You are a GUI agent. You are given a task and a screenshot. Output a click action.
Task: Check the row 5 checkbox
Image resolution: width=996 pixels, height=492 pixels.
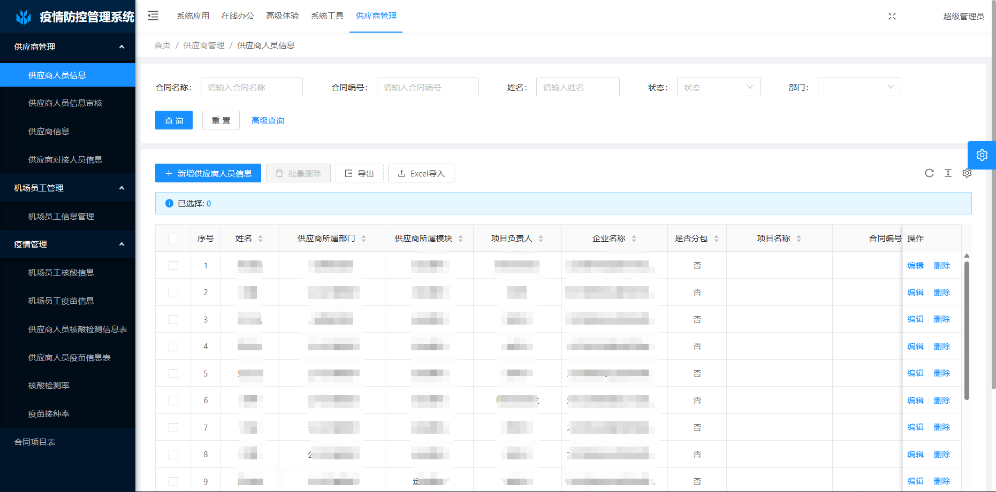(x=173, y=373)
